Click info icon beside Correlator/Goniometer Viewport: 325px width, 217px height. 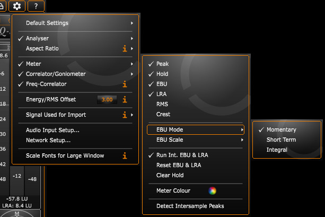(125, 74)
